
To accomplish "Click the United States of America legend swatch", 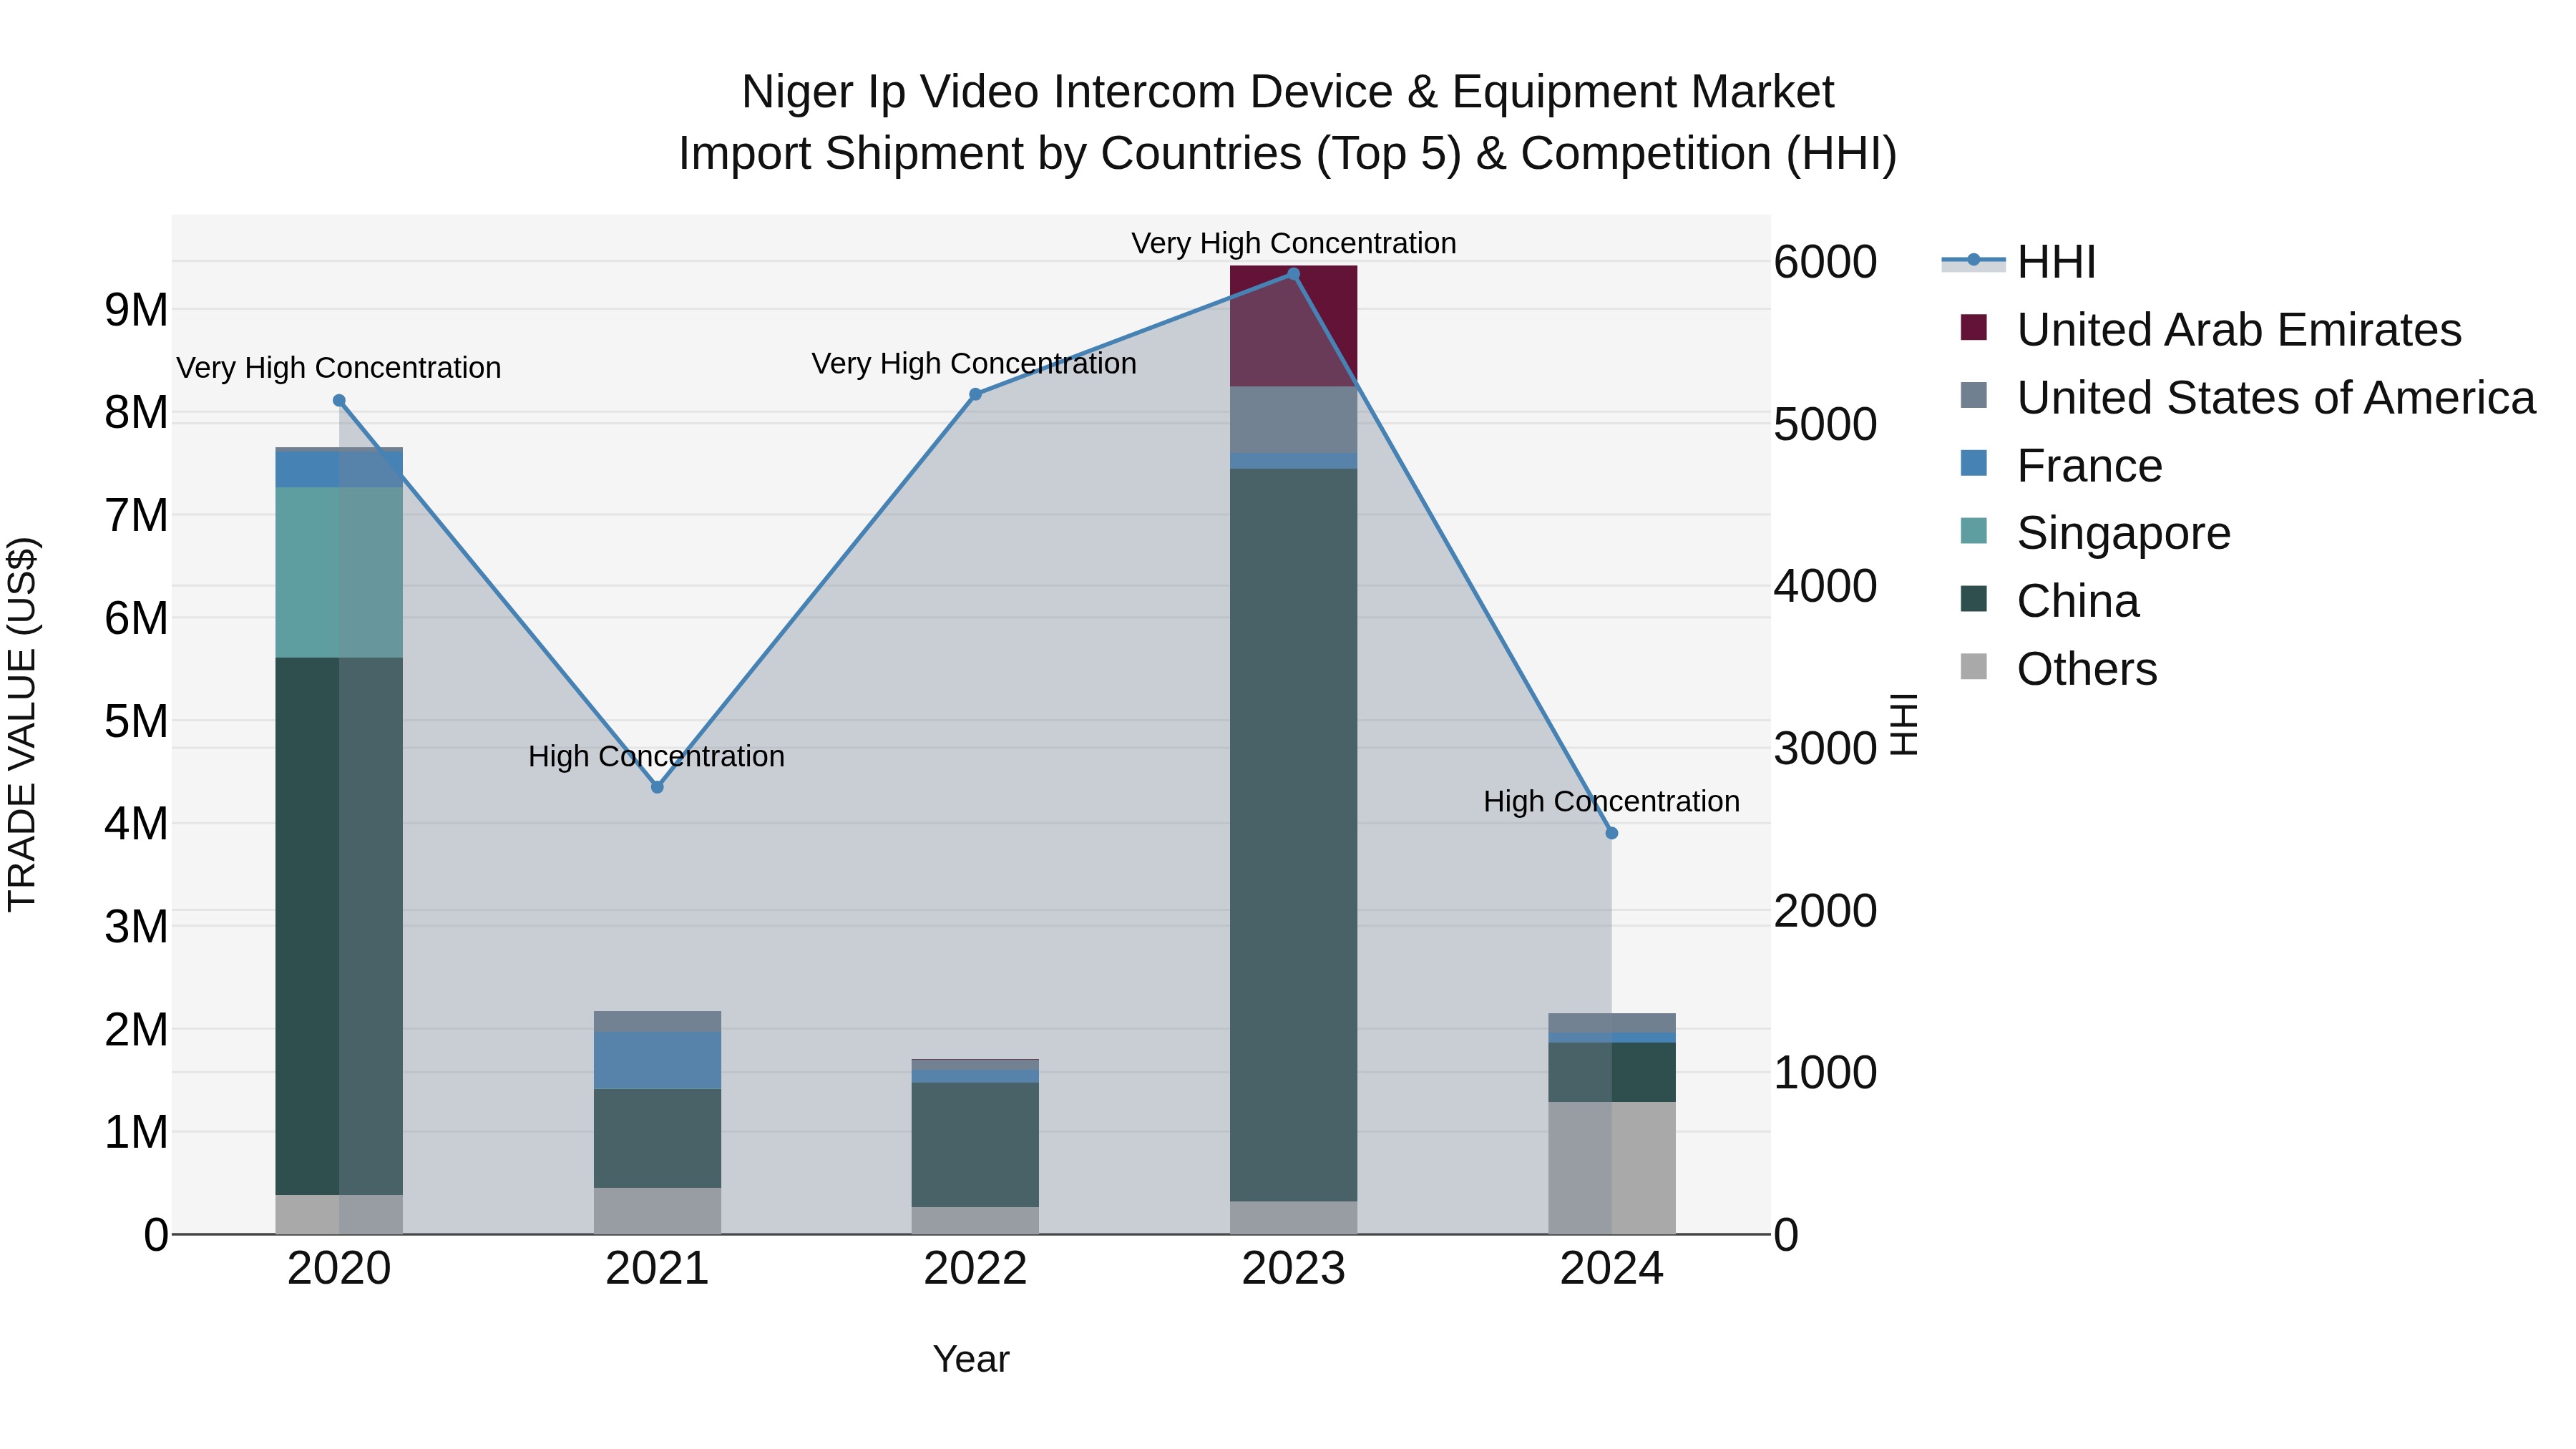I will tap(1974, 395).
